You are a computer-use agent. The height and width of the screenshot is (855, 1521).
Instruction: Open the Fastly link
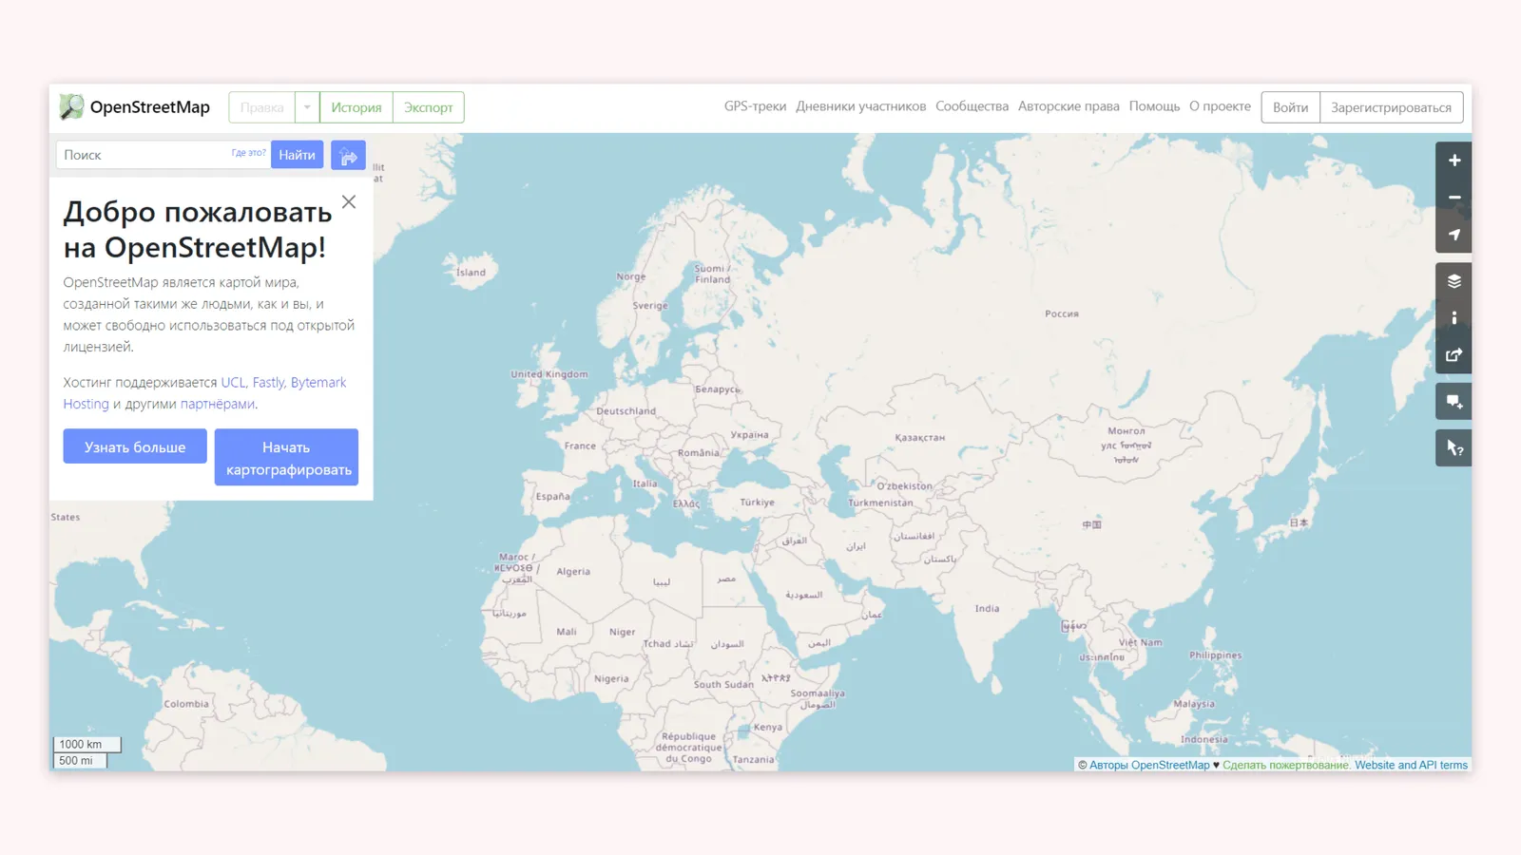pyautogui.click(x=268, y=382)
